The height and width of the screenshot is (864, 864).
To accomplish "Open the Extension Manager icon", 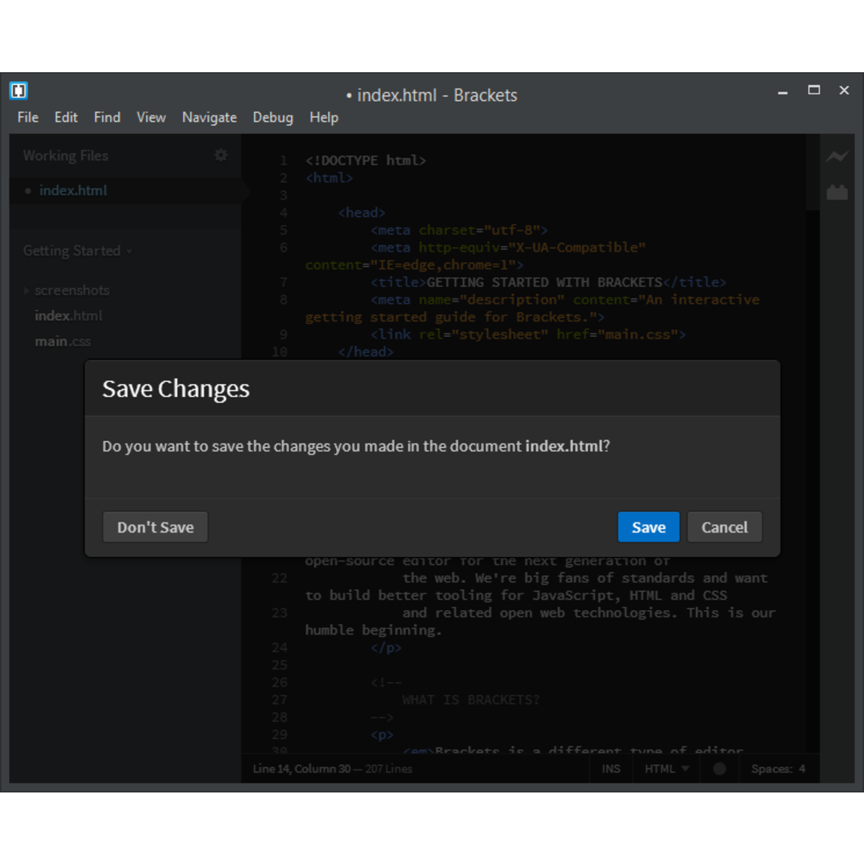I will pyautogui.click(x=837, y=192).
